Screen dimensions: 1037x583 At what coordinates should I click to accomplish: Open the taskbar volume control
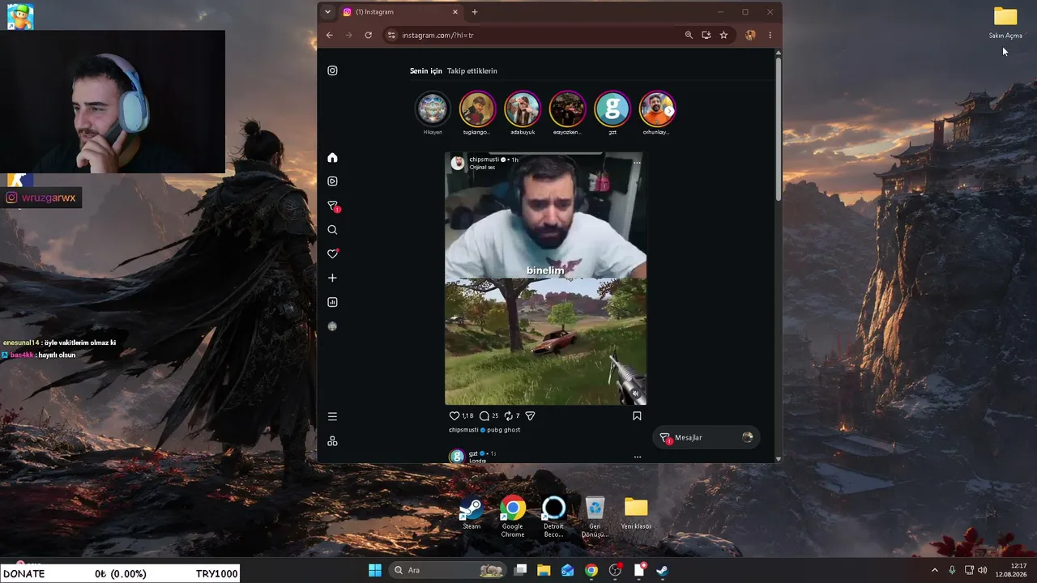point(983,570)
